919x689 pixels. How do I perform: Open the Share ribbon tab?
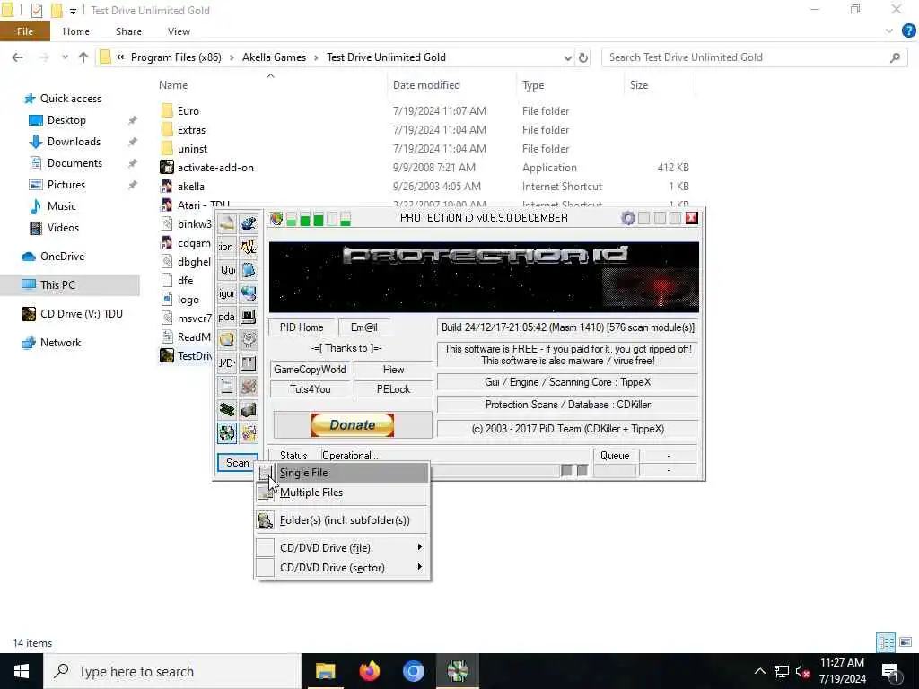[x=128, y=31]
